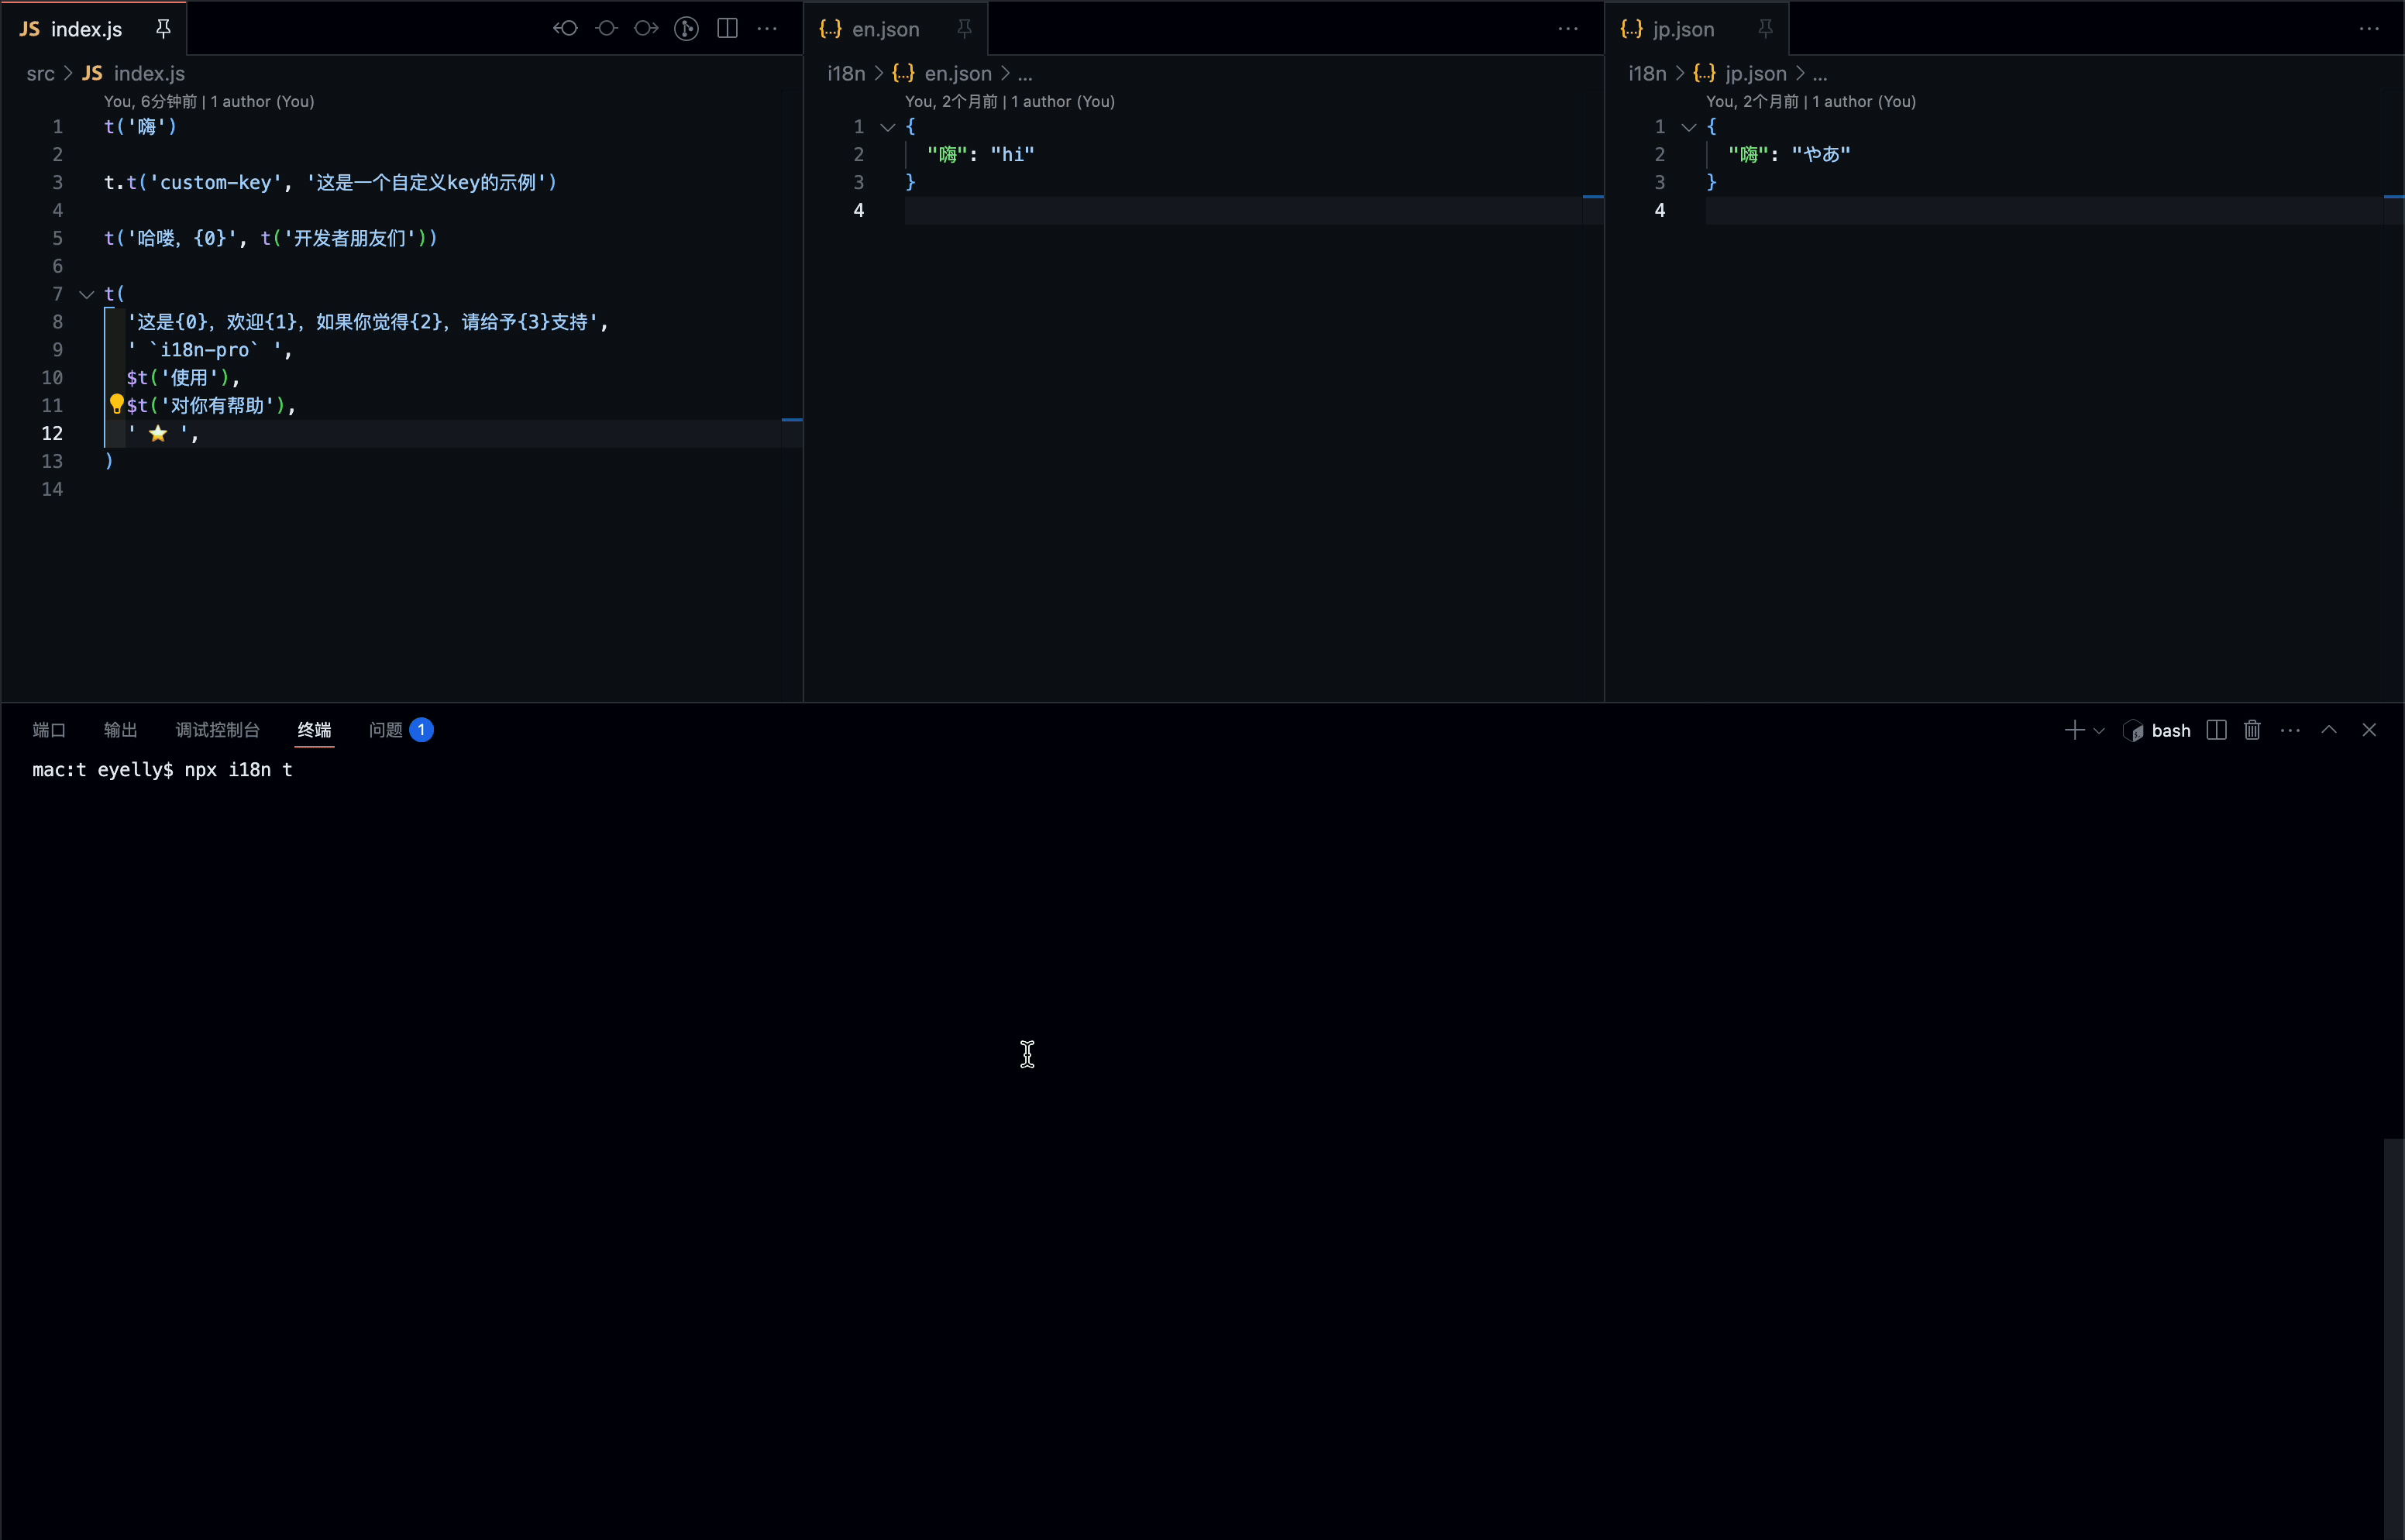Open more actions for the en.json editor group
Screen dimensions: 2405x1540
click(x=1567, y=29)
